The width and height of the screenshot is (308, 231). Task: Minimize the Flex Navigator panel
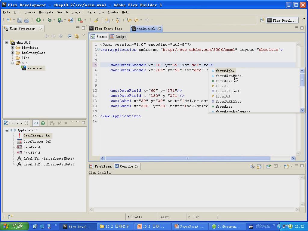(x=78, y=27)
